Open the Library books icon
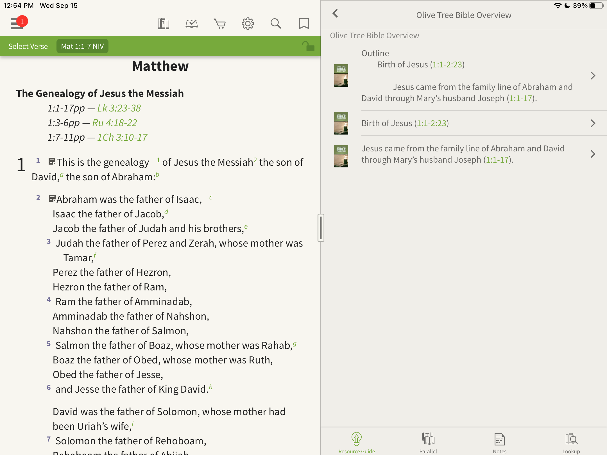This screenshot has width=607, height=455. (x=163, y=24)
